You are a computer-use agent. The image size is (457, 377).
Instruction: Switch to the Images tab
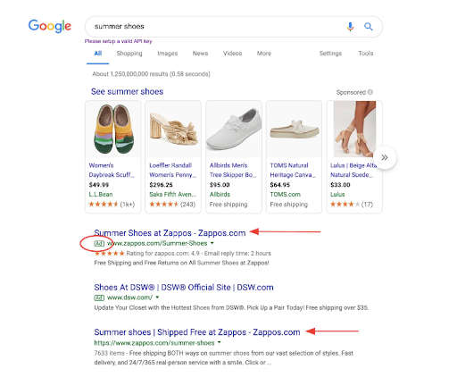pyautogui.click(x=167, y=54)
